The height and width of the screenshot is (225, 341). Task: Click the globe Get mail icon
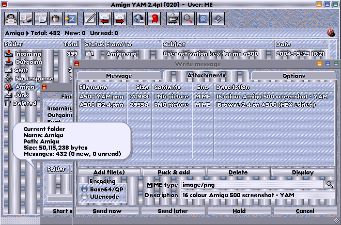click(x=139, y=19)
